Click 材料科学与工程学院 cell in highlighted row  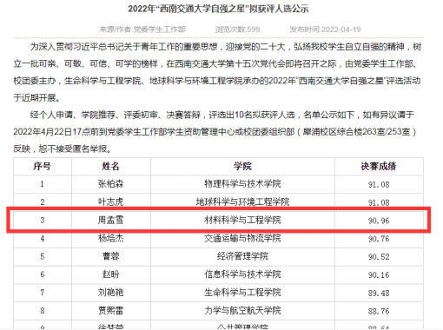pos(242,220)
